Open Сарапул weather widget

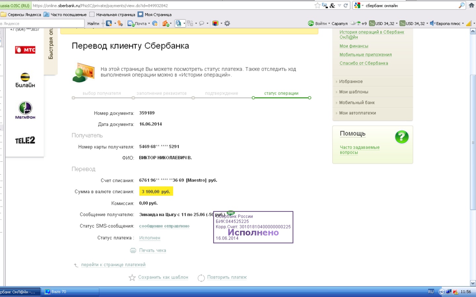(x=349, y=23)
